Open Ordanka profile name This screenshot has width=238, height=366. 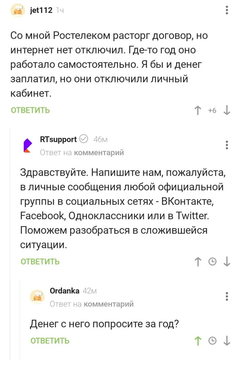pos(65,291)
